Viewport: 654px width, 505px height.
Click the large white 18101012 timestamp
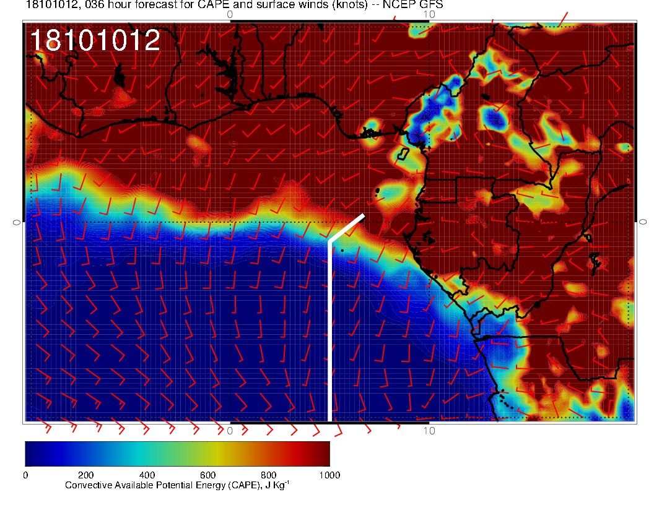(x=95, y=41)
